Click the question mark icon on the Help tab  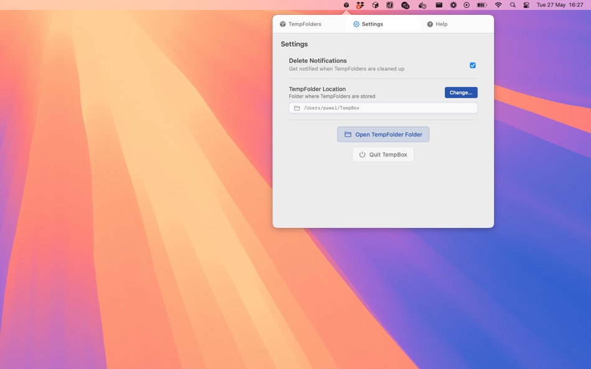coord(429,24)
